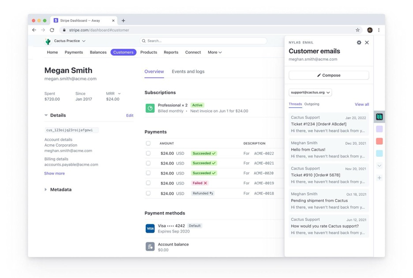Click the Show more link

point(54,173)
